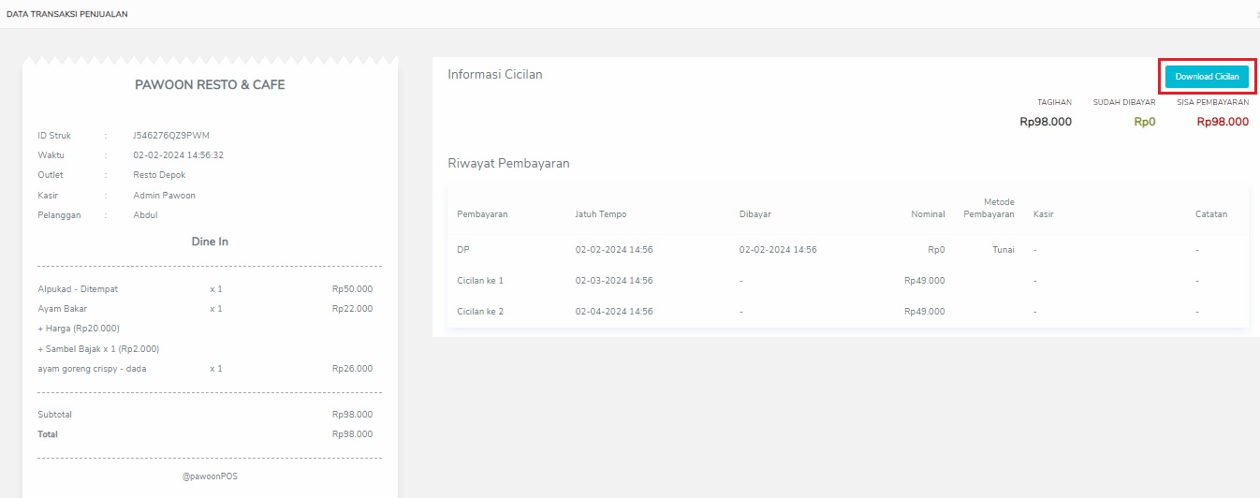Screen dimensions: 1260x498
Task: Click the red Sisa Pembayaran amount
Action: coord(1223,122)
